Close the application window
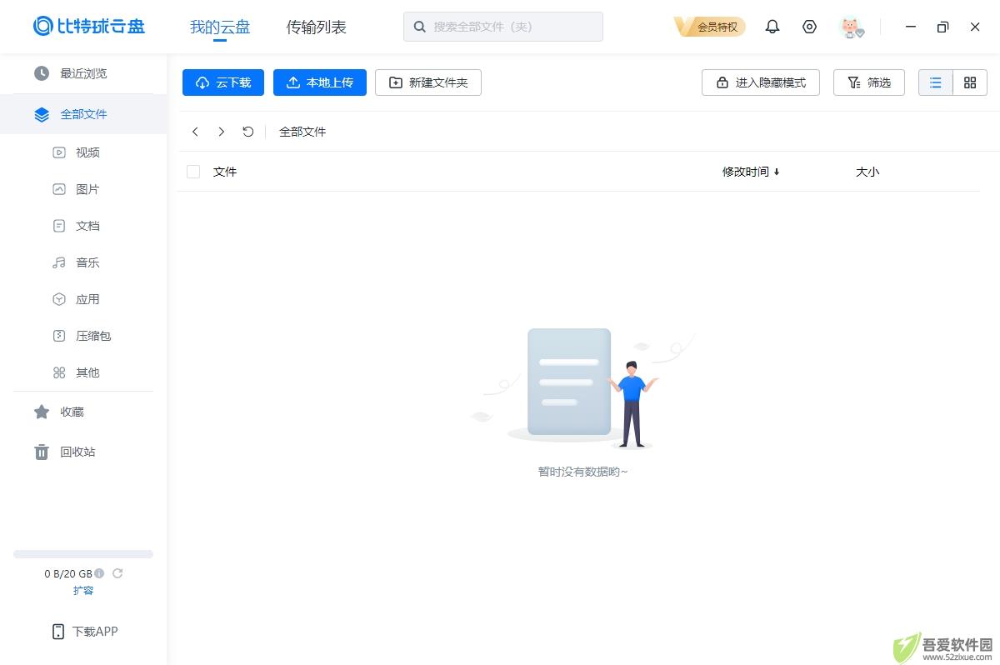The height and width of the screenshot is (665, 1000). click(x=975, y=27)
